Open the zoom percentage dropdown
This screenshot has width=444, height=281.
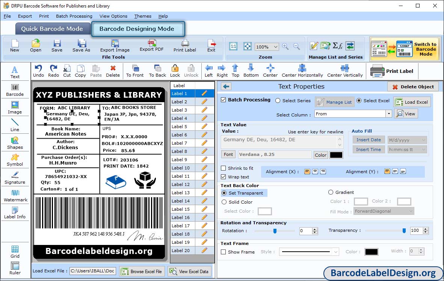pyautogui.click(x=275, y=47)
